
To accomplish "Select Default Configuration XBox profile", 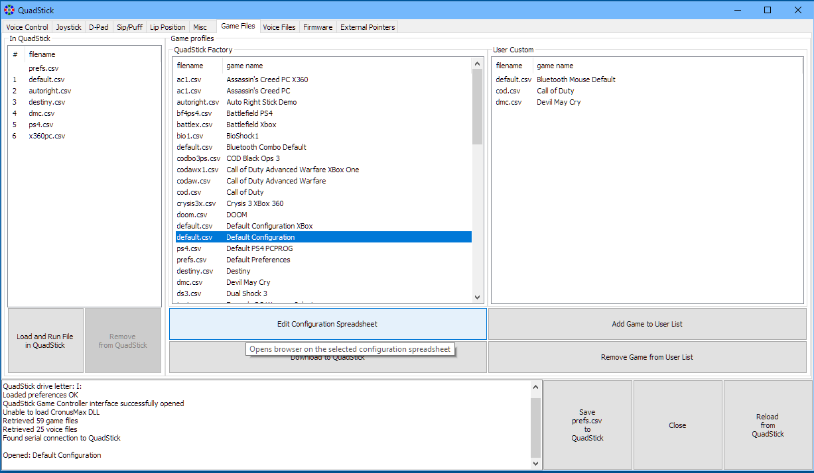I will [323, 226].
